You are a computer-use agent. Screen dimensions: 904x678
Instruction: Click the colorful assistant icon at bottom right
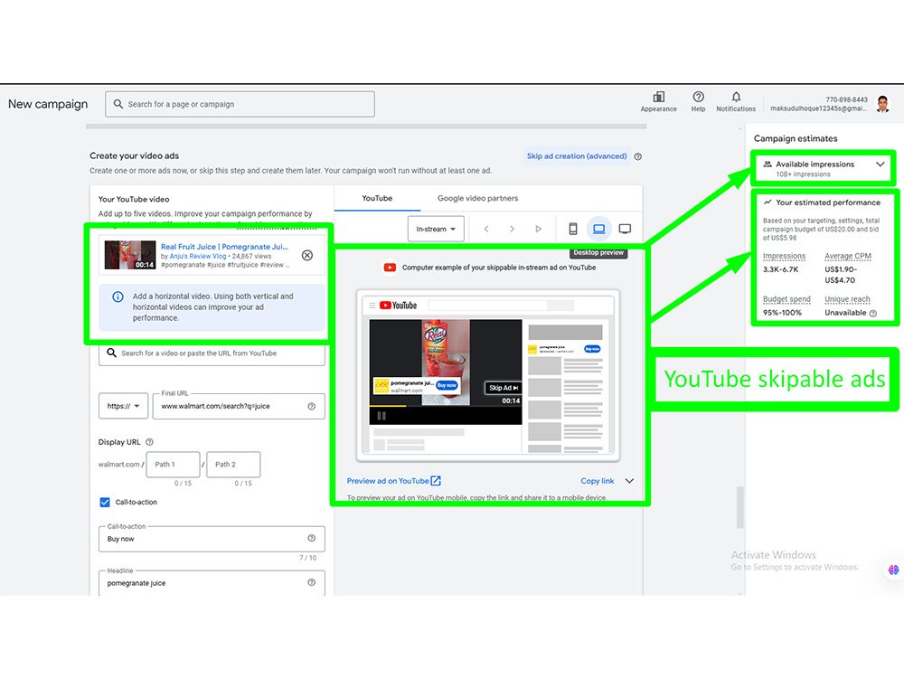click(893, 570)
